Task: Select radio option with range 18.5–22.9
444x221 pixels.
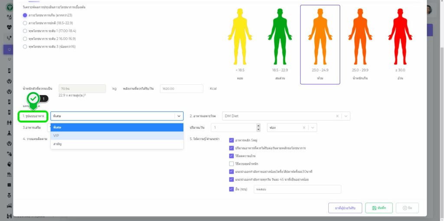Action: coord(25,23)
